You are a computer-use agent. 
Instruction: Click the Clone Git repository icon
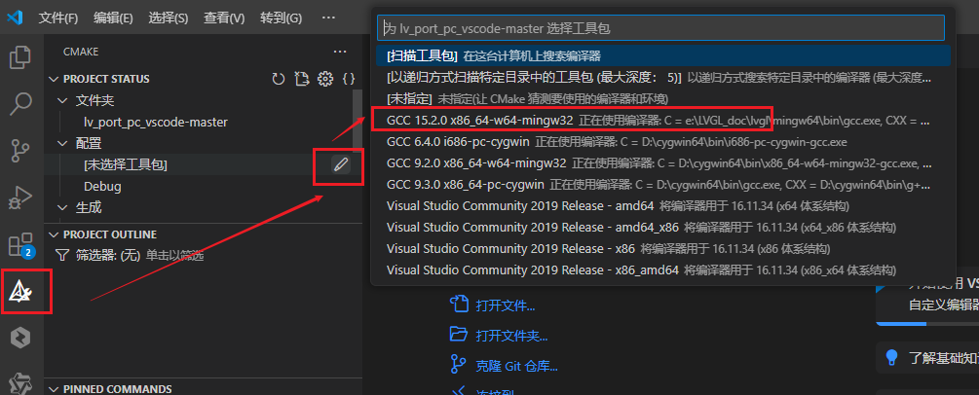coord(459,365)
